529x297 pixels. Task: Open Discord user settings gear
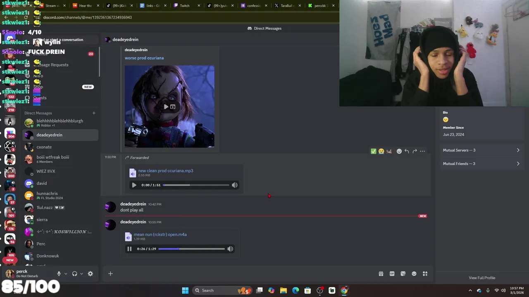pyautogui.click(x=90, y=273)
